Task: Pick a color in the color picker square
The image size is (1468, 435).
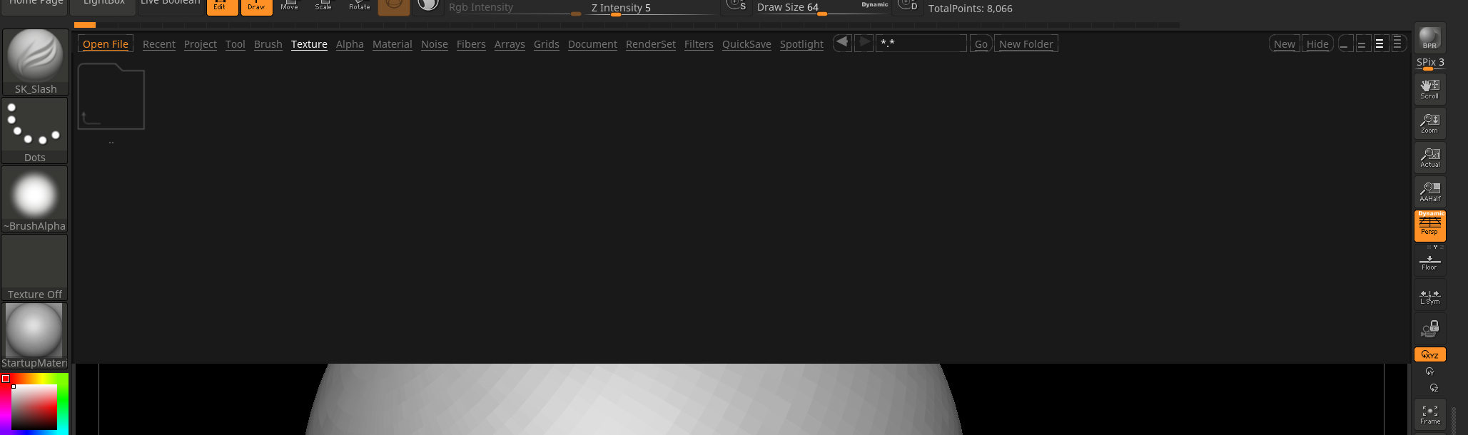Action: coord(34,407)
